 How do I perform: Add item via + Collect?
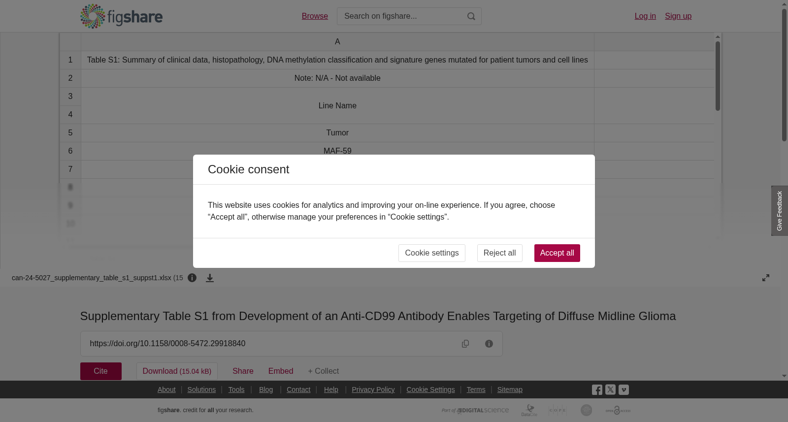324,371
